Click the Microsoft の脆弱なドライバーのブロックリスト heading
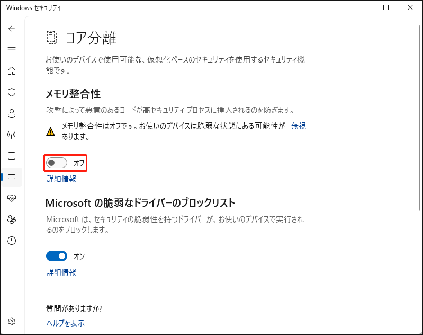This screenshot has height=335, width=423. (140, 203)
